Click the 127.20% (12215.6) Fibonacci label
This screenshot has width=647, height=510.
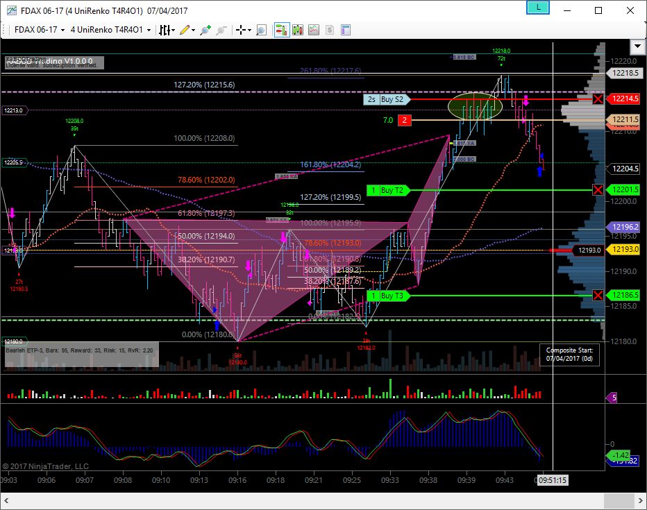pyautogui.click(x=204, y=85)
